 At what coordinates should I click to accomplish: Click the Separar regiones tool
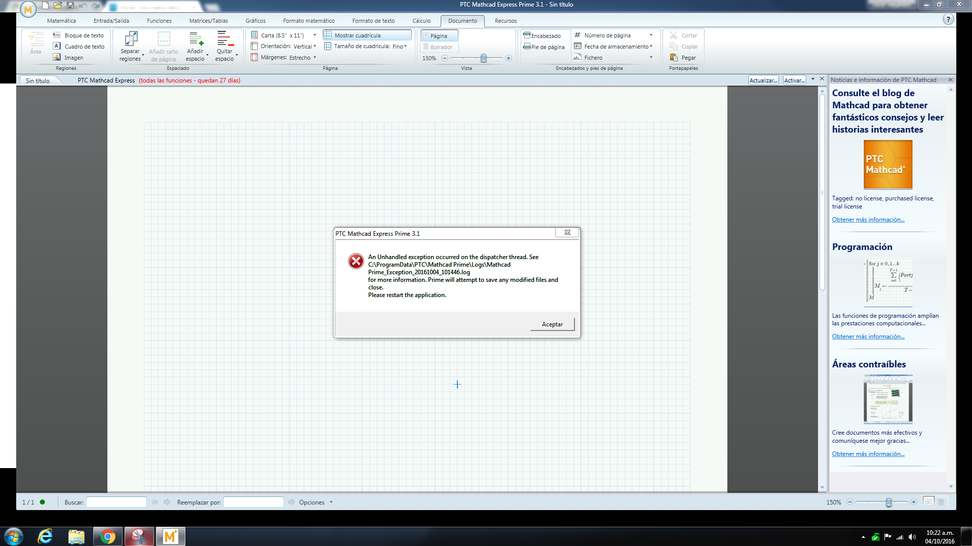pyautogui.click(x=131, y=46)
